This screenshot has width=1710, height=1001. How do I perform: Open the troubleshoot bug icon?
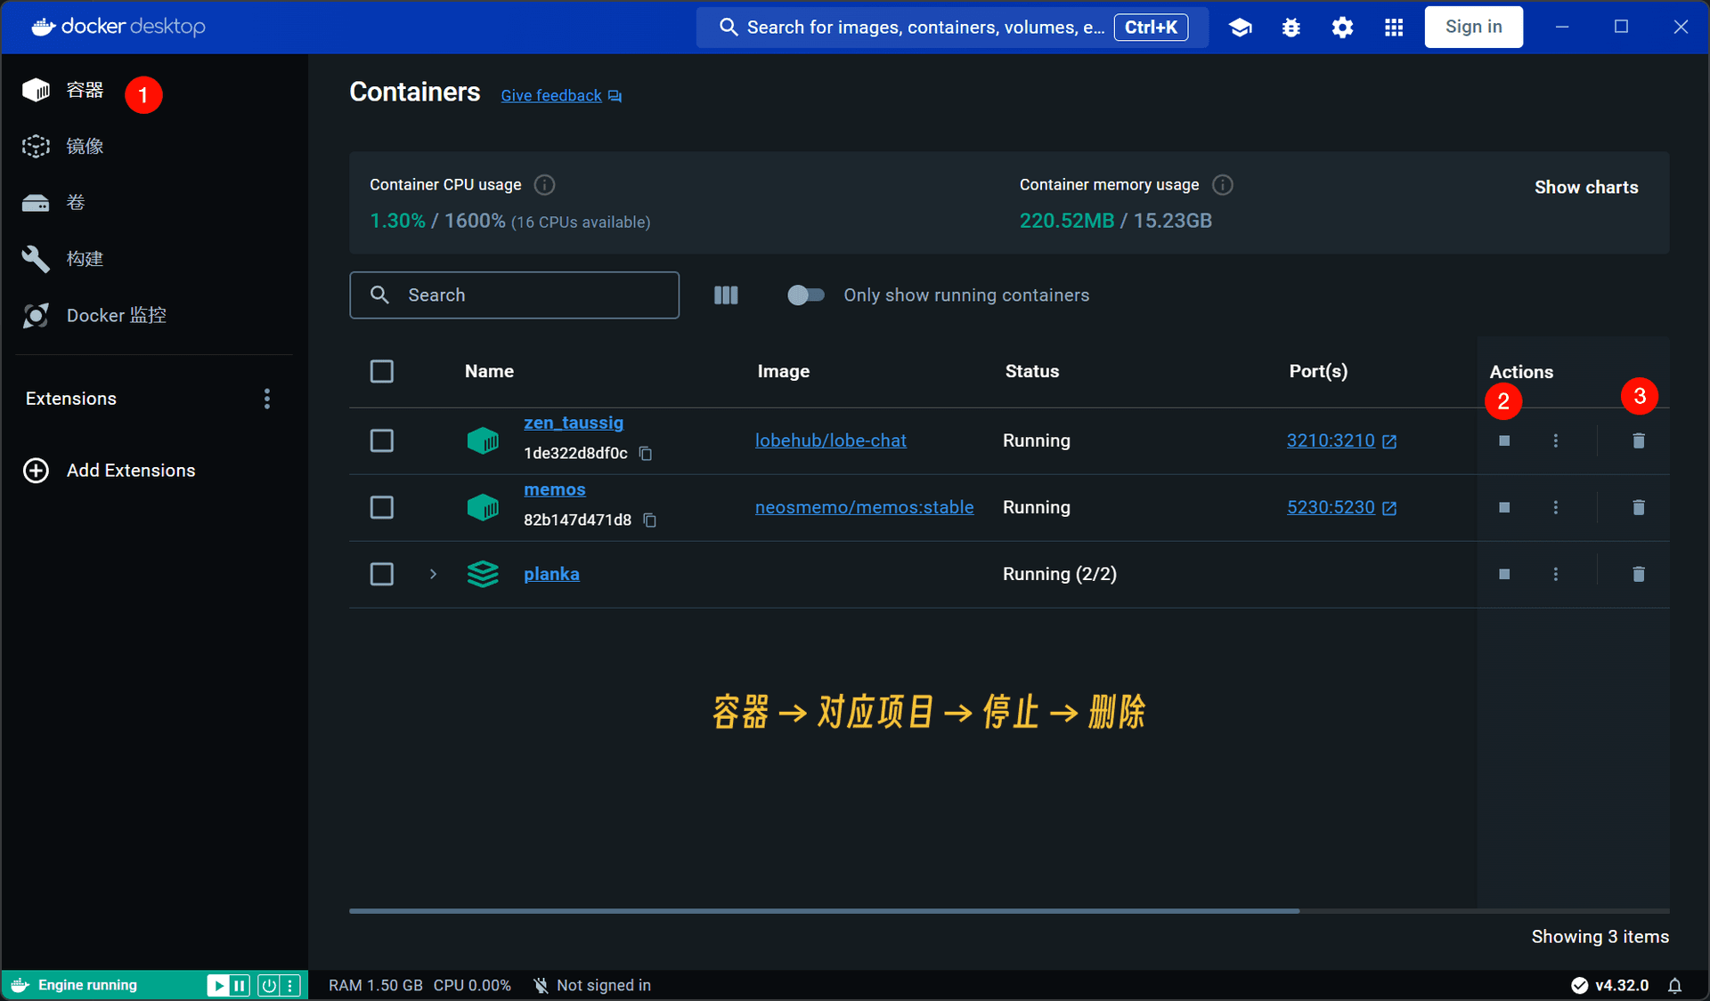(1291, 28)
